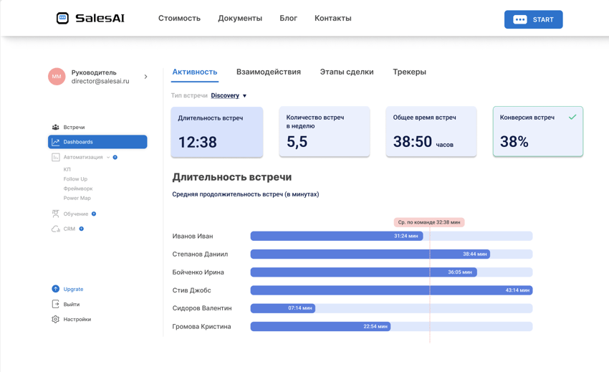
Task: Click Стив Джобс duration bar 43:14
Action: 391,290
